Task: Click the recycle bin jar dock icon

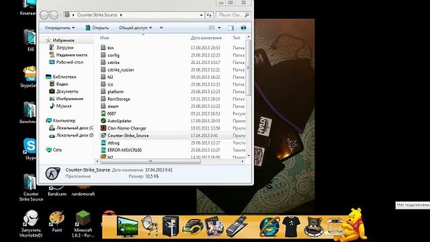Action: coord(335,227)
